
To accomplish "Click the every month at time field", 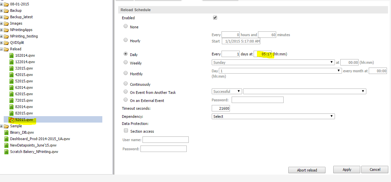I will 378,71.
